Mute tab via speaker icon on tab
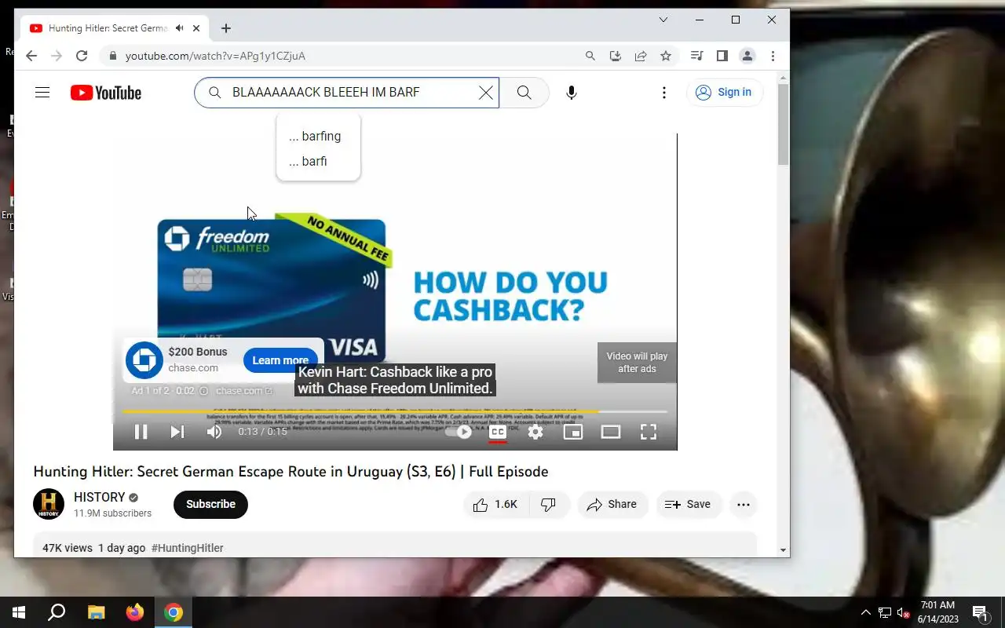Screen dimensions: 1005x628 [179, 28]
